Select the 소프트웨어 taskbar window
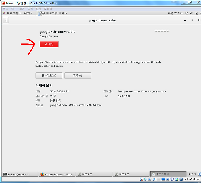205x183 pixels. (x=168, y=174)
